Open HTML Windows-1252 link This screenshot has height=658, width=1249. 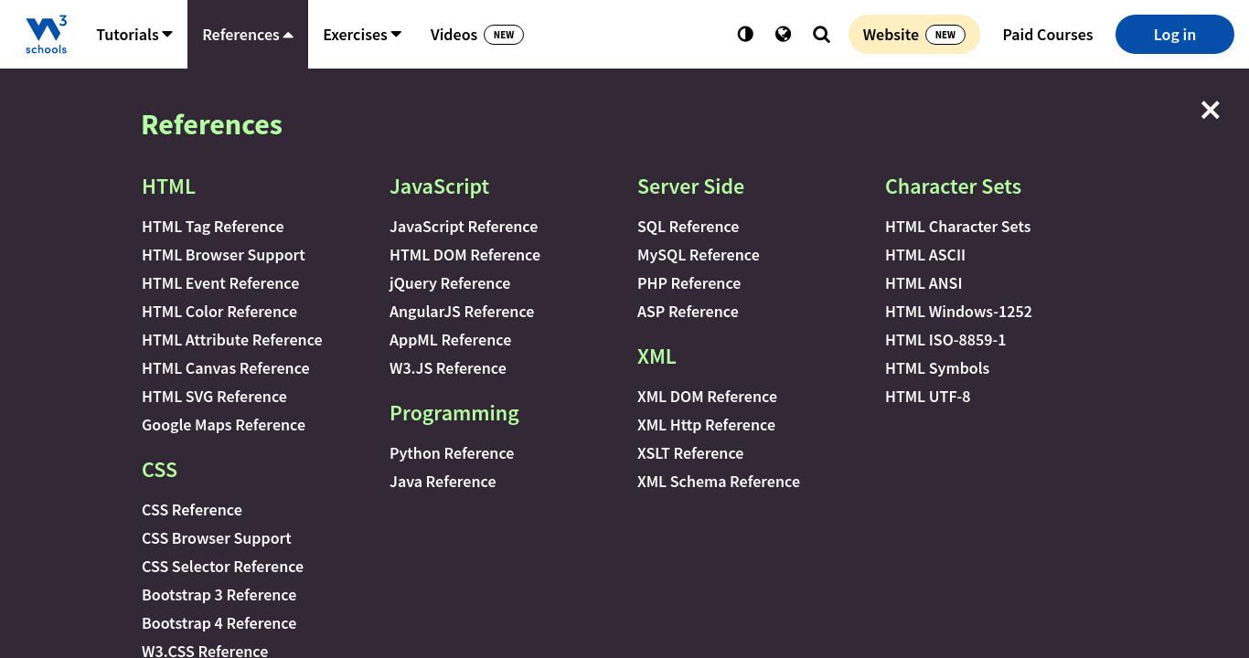[x=958, y=312]
